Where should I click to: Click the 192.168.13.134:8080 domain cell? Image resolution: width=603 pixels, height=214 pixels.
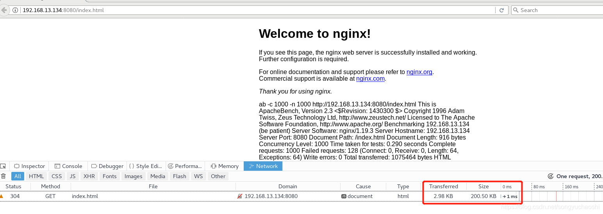(x=271, y=196)
